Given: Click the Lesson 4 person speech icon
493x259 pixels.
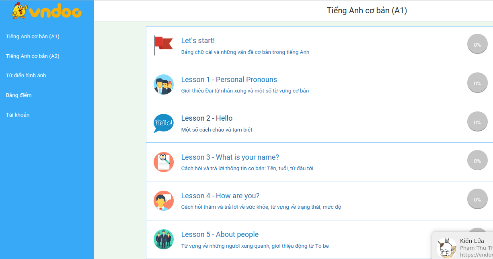Looking at the screenshot, I should [164, 201].
